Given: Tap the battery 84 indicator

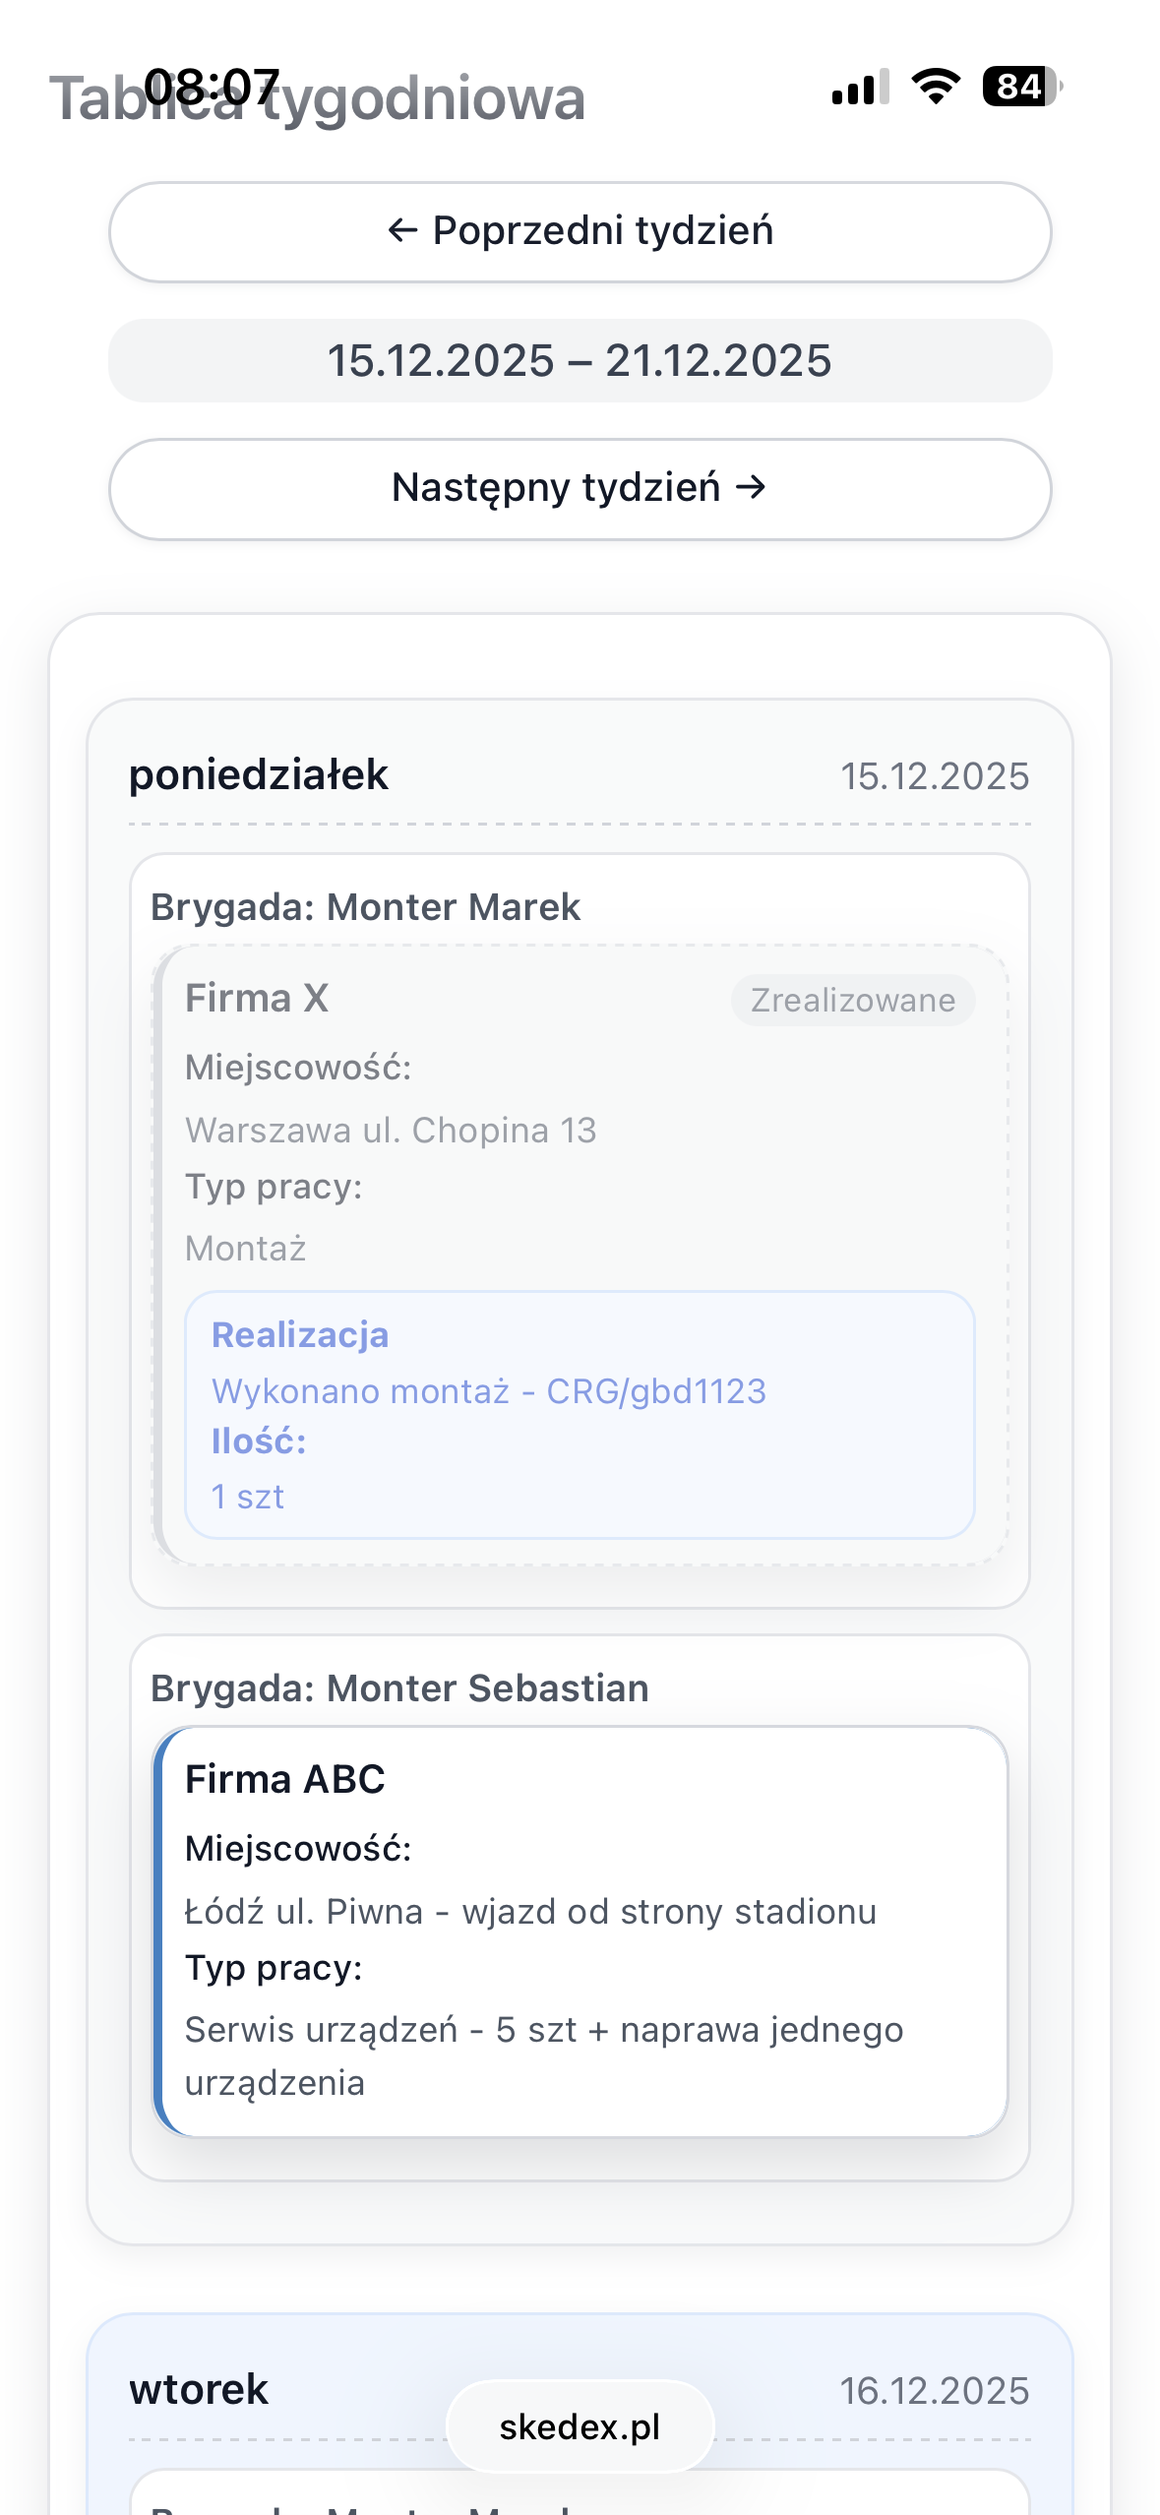Looking at the screenshot, I should pyautogui.click(x=1022, y=87).
